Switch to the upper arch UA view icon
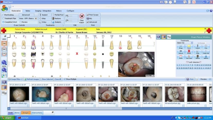Screen dimensions: 213x120 [4, 49]
